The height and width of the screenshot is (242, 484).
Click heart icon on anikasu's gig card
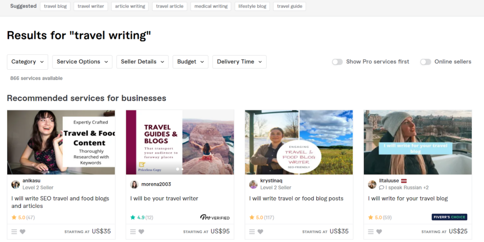click(23, 232)
